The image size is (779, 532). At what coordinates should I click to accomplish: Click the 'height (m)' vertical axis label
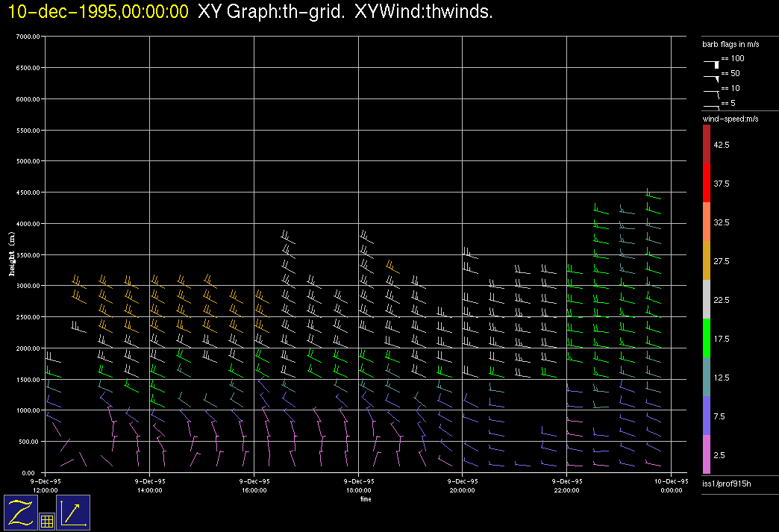pyautogui.click(x=13, y=254)
